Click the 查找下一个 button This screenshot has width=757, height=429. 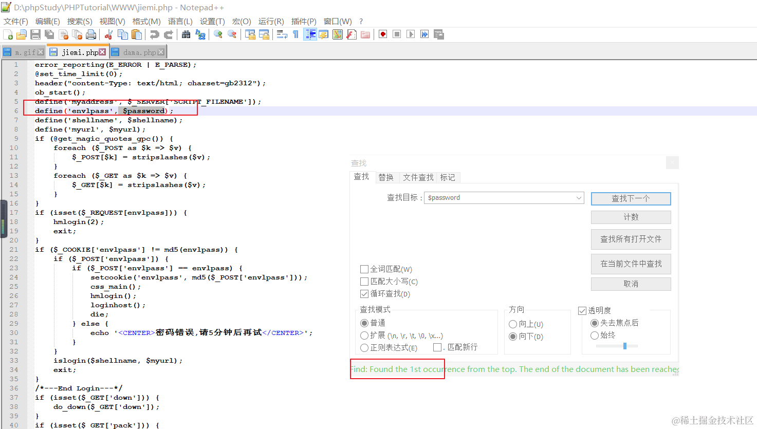tap(631, 198)
